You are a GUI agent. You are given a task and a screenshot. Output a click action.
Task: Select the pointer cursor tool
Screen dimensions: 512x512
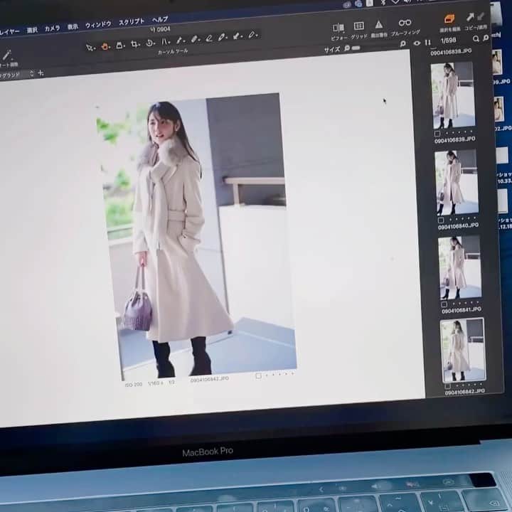coord(90,48)
